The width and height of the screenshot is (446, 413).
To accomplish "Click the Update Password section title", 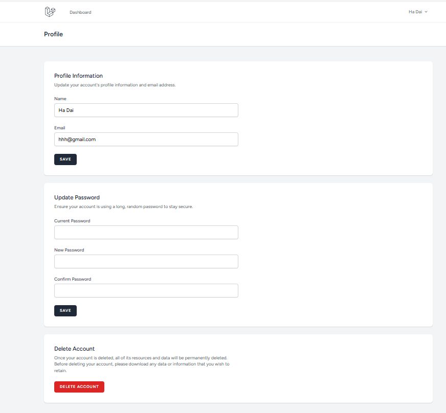I will (x=77, y=197).
